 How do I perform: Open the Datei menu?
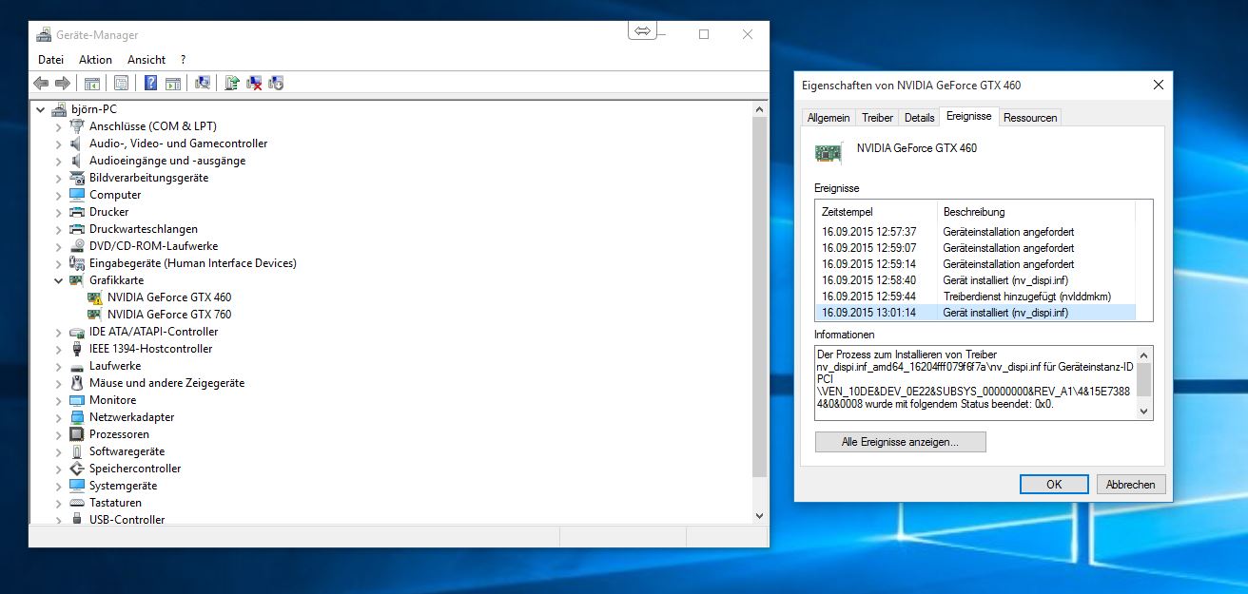point(50,59)
